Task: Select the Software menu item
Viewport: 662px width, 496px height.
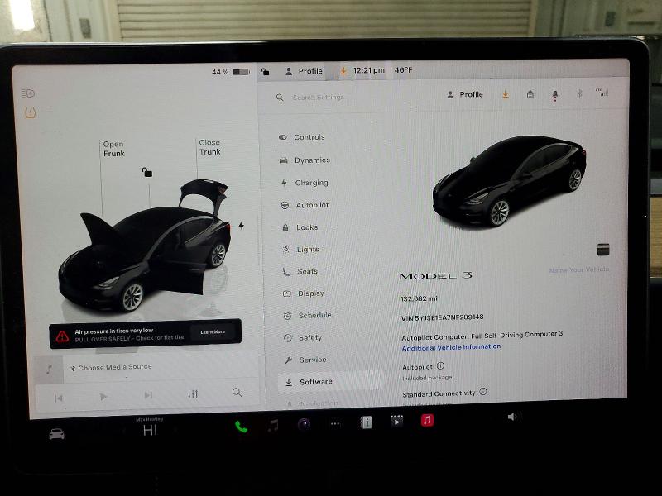Action: [330, 382]
